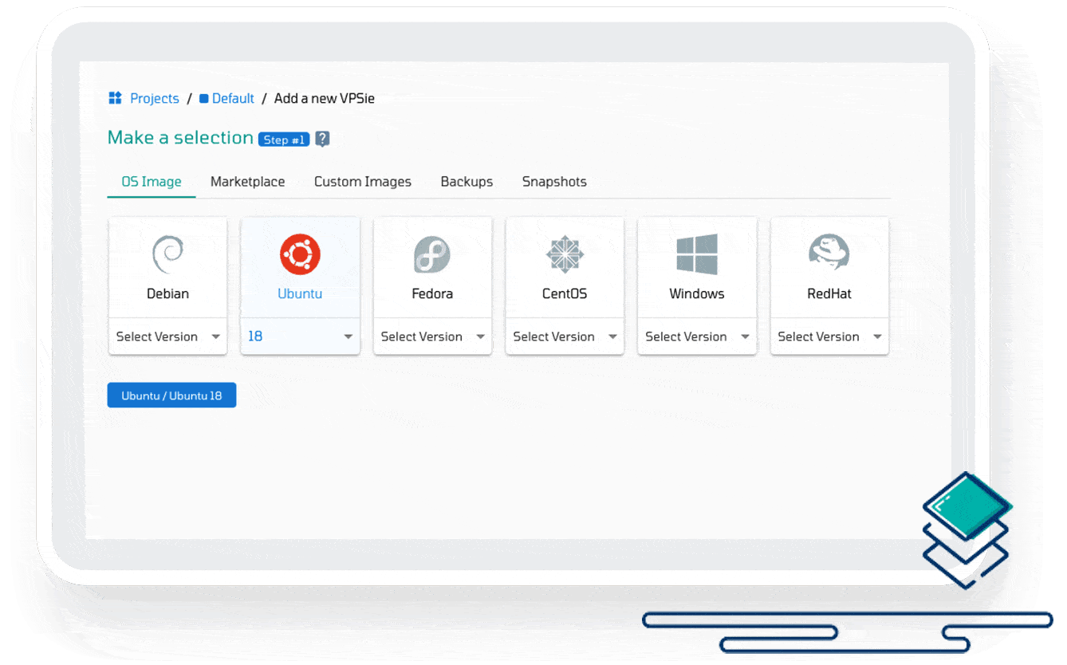
Task: Open Ubuntu version 18 dropdown
Action: [300, 336]
